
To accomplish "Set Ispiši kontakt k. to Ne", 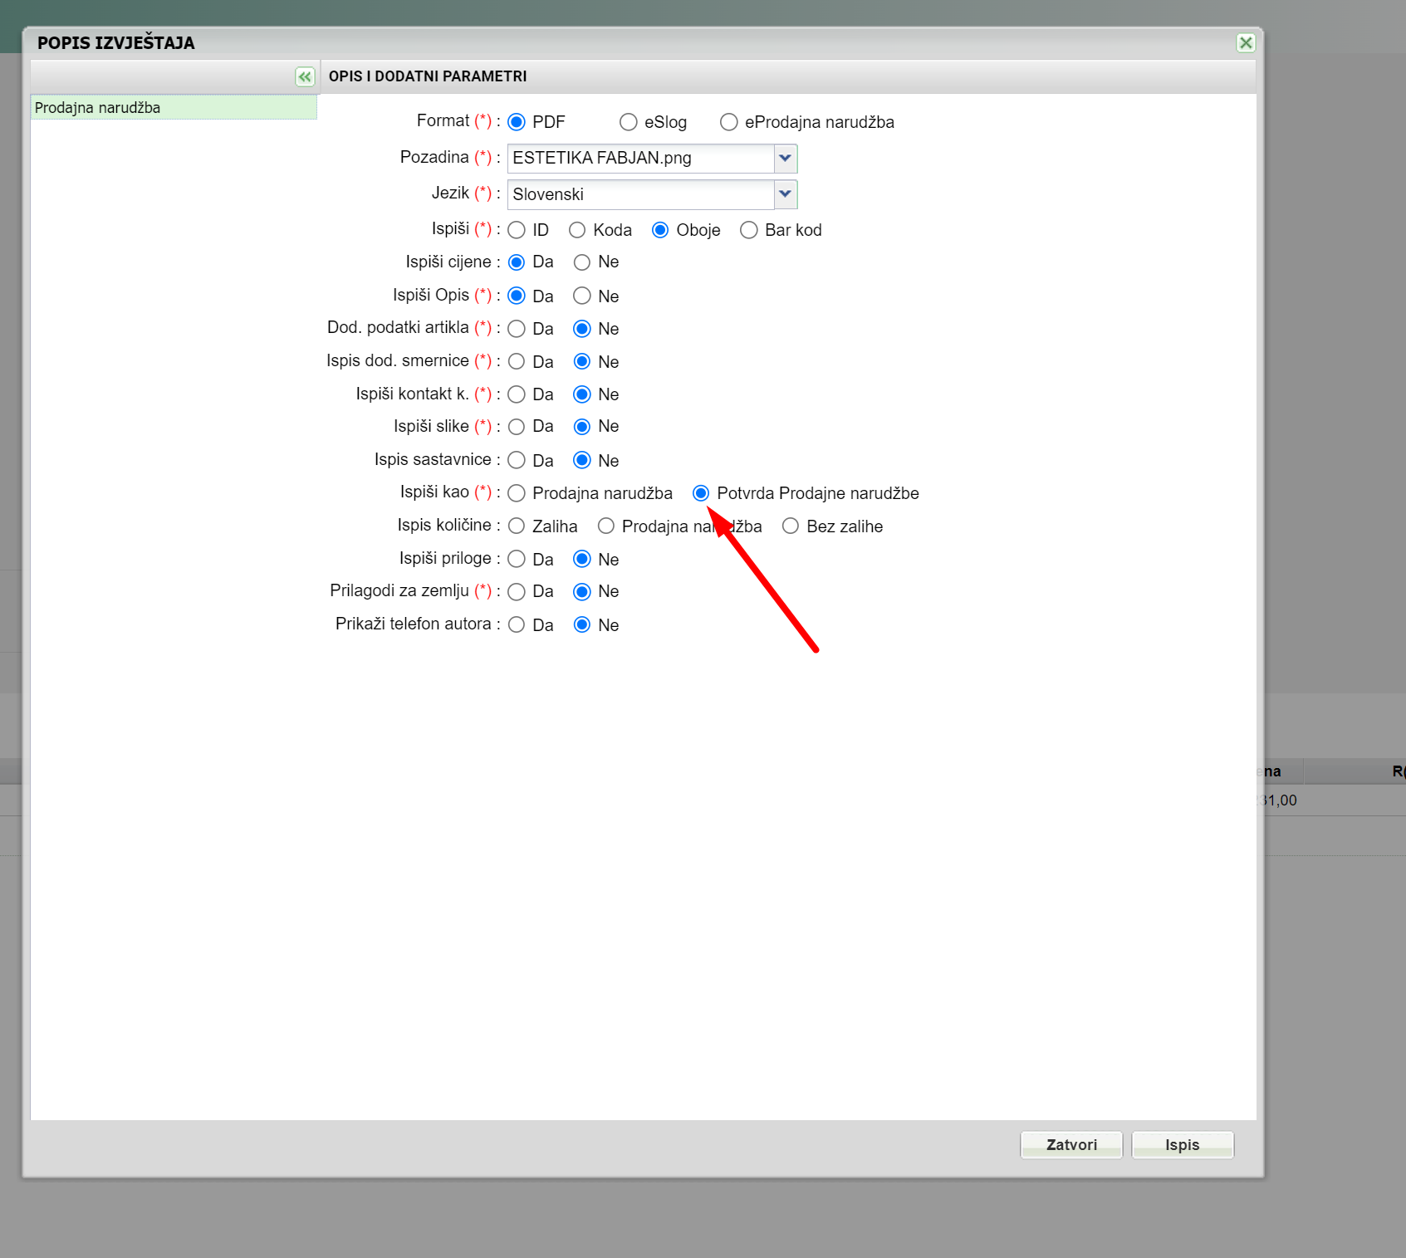I will coord(582,394).
